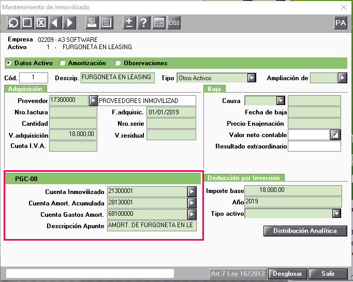This screenshot has width=353, height=282.
Task: Click the Nro.factura input field
Action: (73, 112)
